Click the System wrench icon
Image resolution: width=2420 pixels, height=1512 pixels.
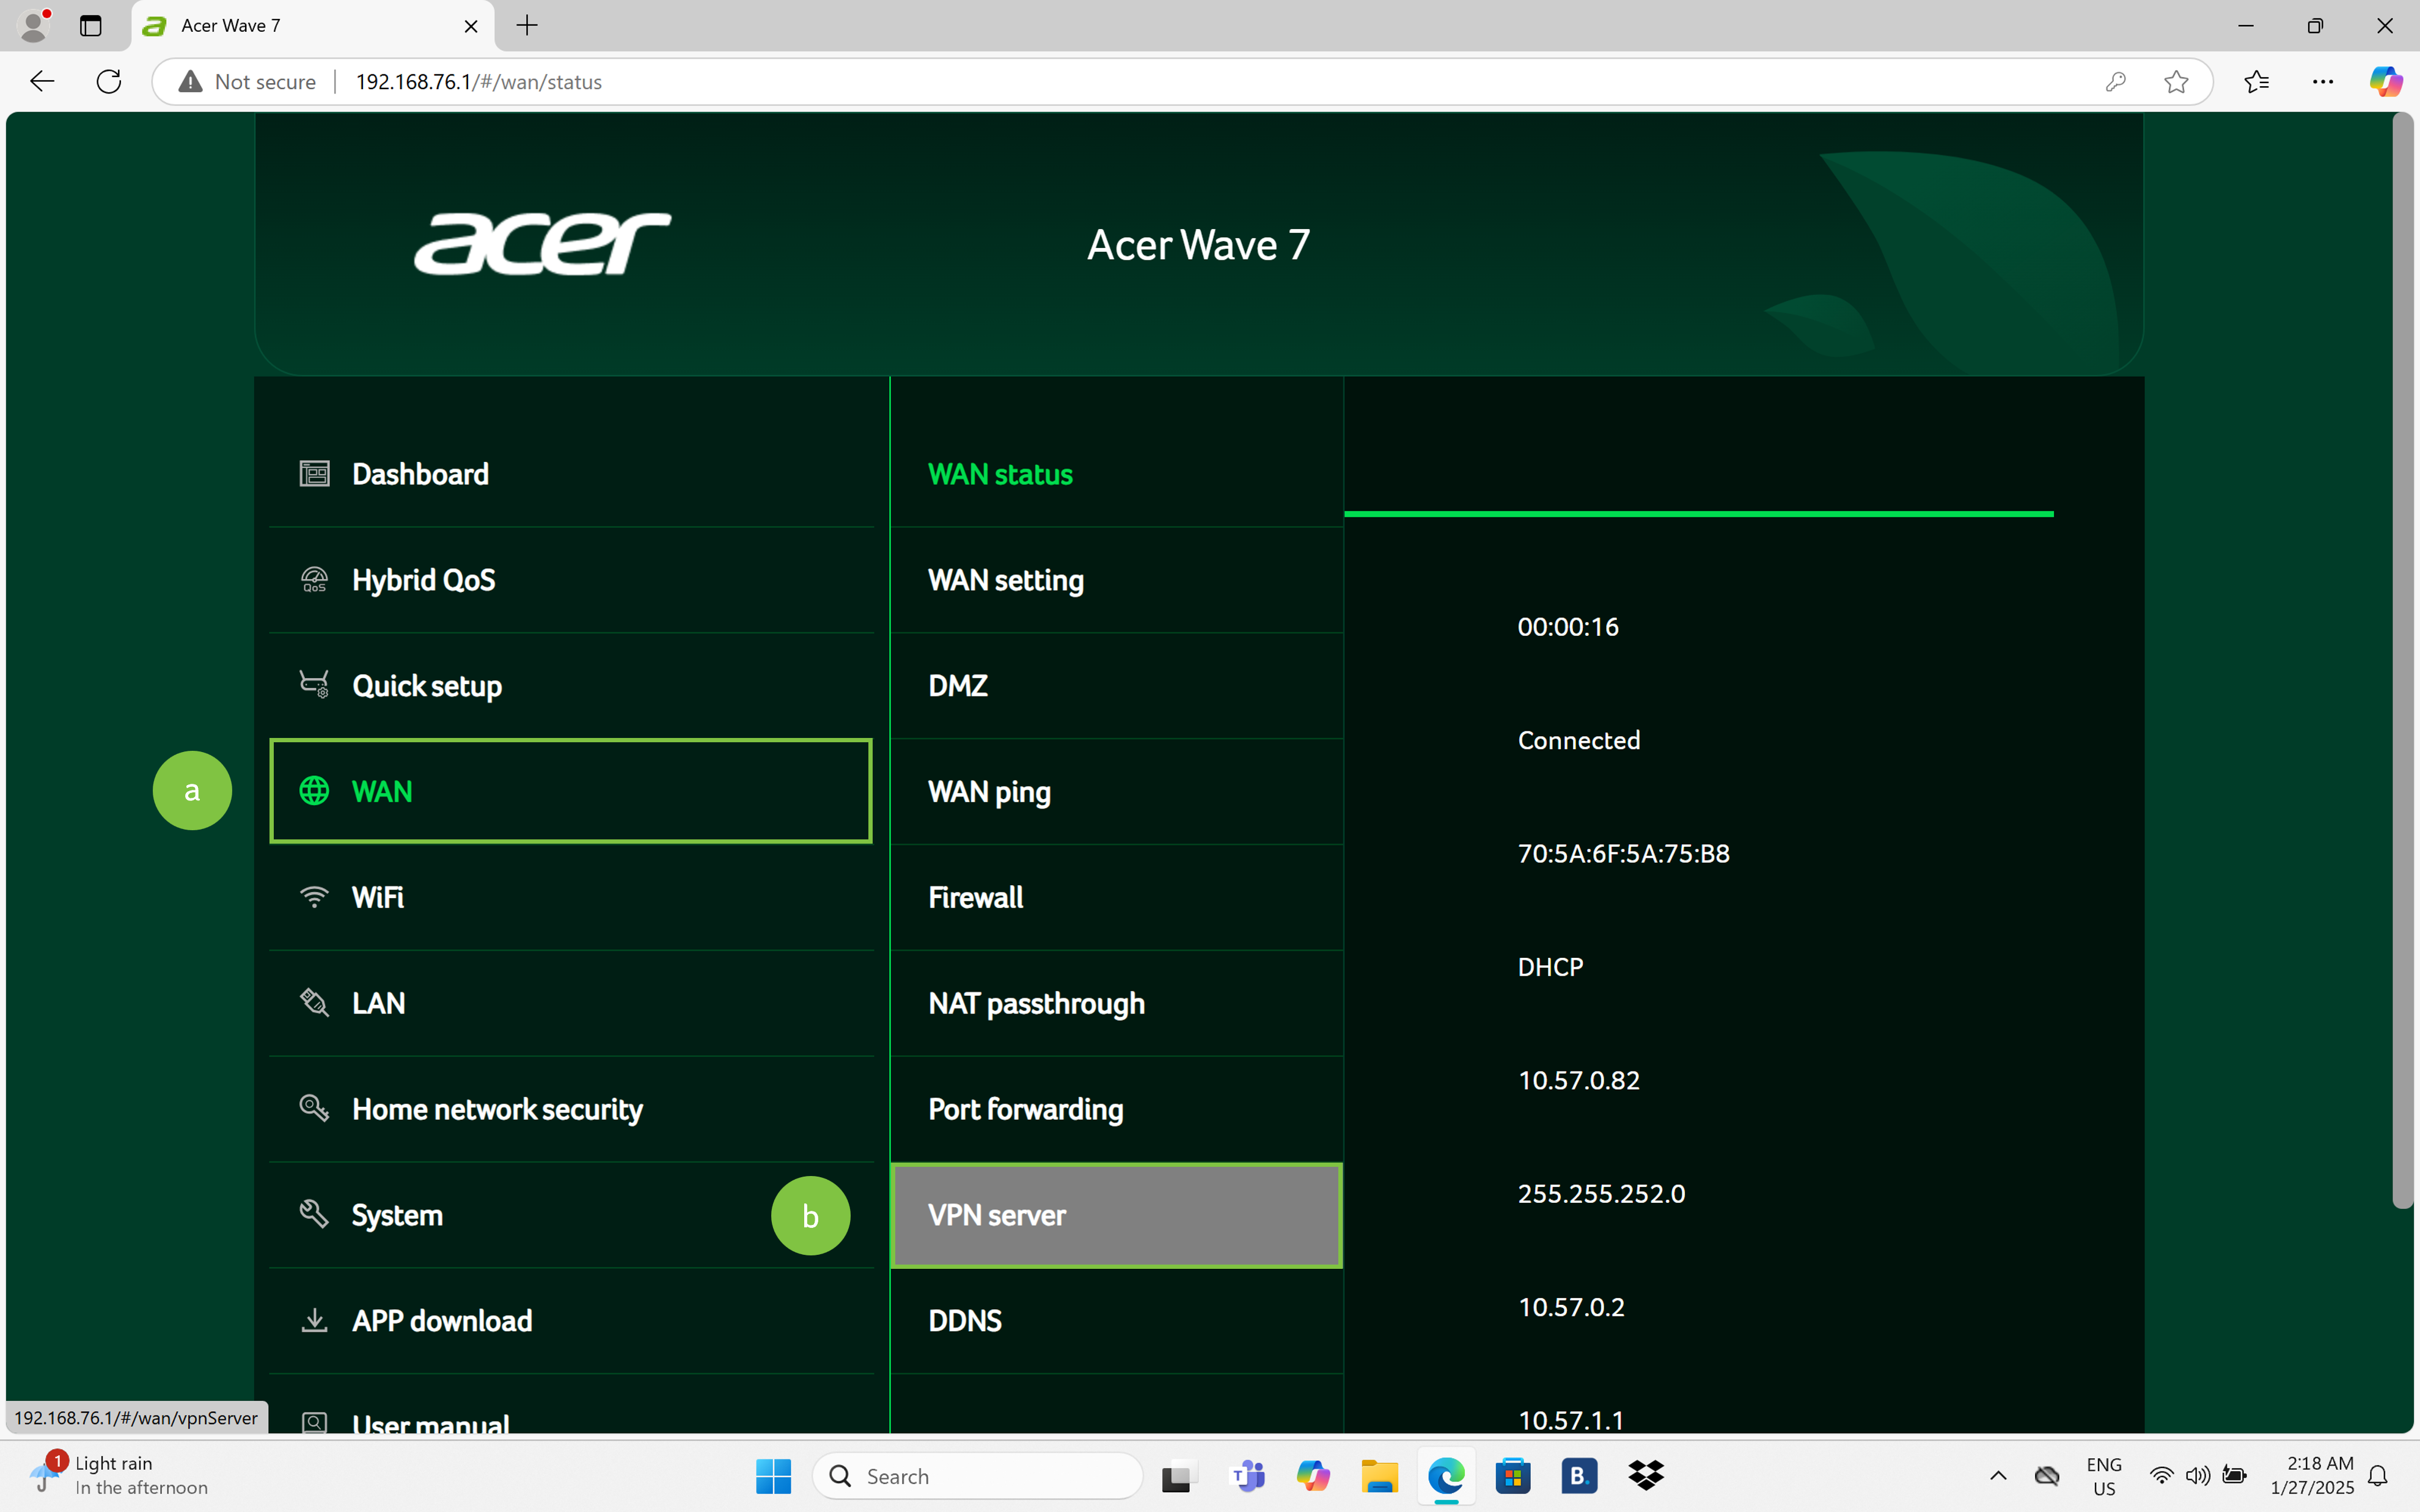[x=314, y=1214]
